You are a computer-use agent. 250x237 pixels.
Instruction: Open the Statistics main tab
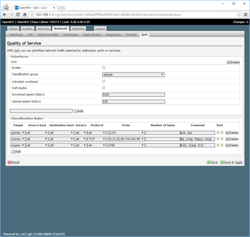point(78,29)
